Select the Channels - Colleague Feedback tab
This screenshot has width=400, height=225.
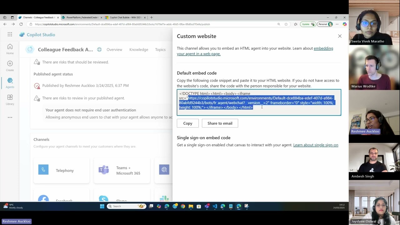(x=38, y=17)
